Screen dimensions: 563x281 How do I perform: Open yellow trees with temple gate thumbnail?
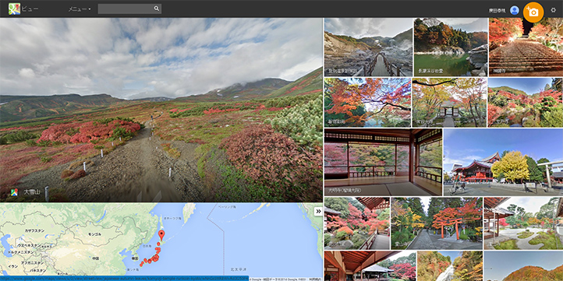[449, 103]
